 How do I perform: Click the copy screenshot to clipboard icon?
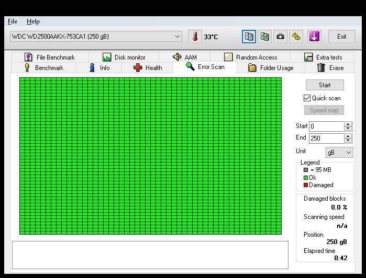pos(265,37)
